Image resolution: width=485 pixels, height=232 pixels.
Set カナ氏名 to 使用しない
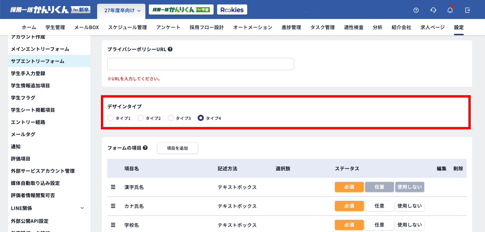coord(410,206)
